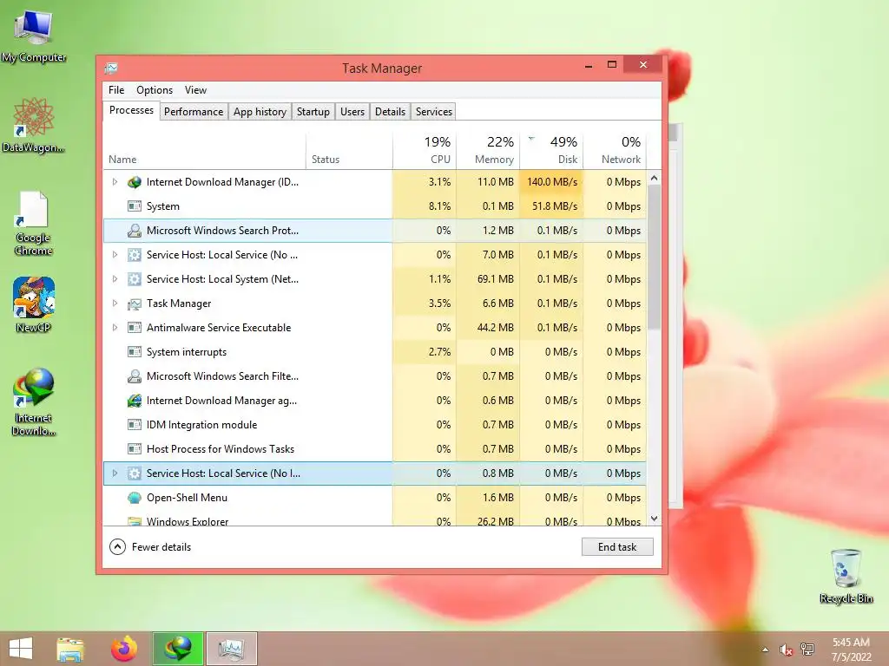This screenshot has width=889, height=666.
Task: Click the 140.0 MB/s disk value
Action: (552, 182)
